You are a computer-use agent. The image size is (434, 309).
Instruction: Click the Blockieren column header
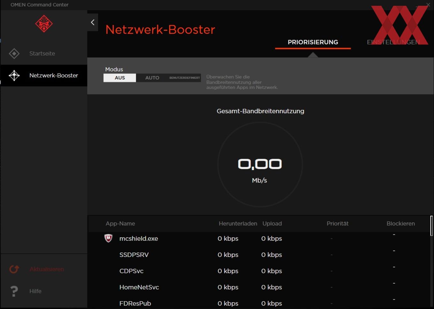click(401, 224)
